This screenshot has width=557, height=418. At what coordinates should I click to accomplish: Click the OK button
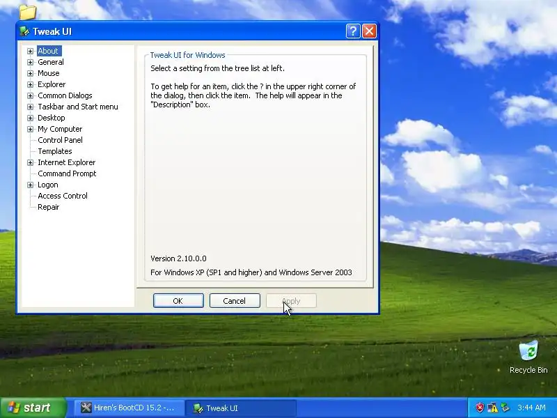tap(178, 301)
